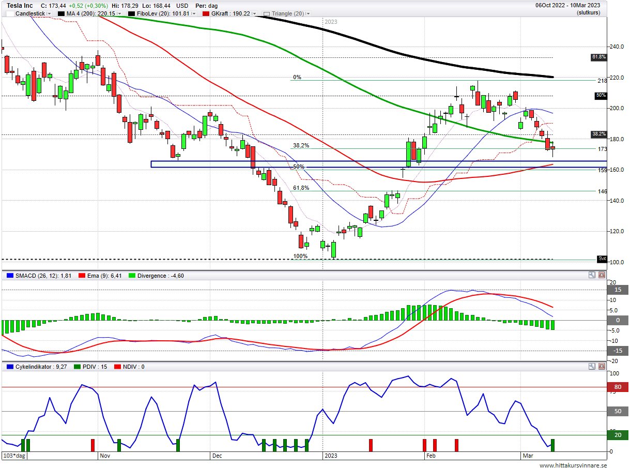Select the Mar marker on time axis
This screenshot has width=630, height=468.
pos(528,456)
